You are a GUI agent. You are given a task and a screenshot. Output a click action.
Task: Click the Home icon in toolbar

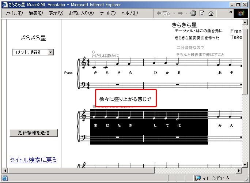[x=211, y=13]
